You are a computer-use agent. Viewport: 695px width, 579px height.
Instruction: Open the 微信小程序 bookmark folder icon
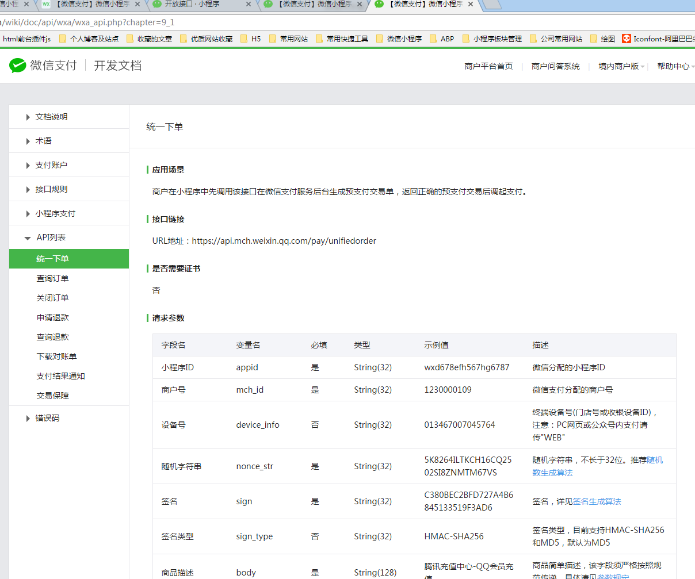point(380,39)
